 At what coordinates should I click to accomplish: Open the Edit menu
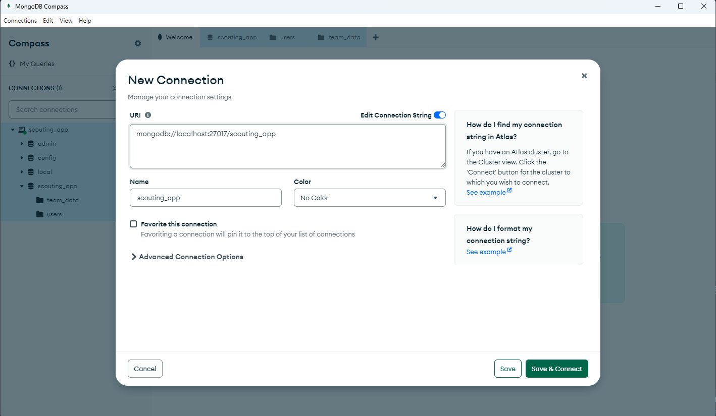pyautogui.click(x=48, y=21)
